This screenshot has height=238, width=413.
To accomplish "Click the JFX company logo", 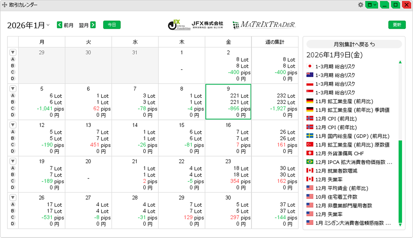I will tap(196, 25).
